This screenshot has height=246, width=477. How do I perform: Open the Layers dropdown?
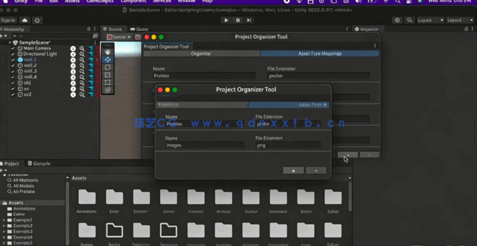(x=431, y=20)
